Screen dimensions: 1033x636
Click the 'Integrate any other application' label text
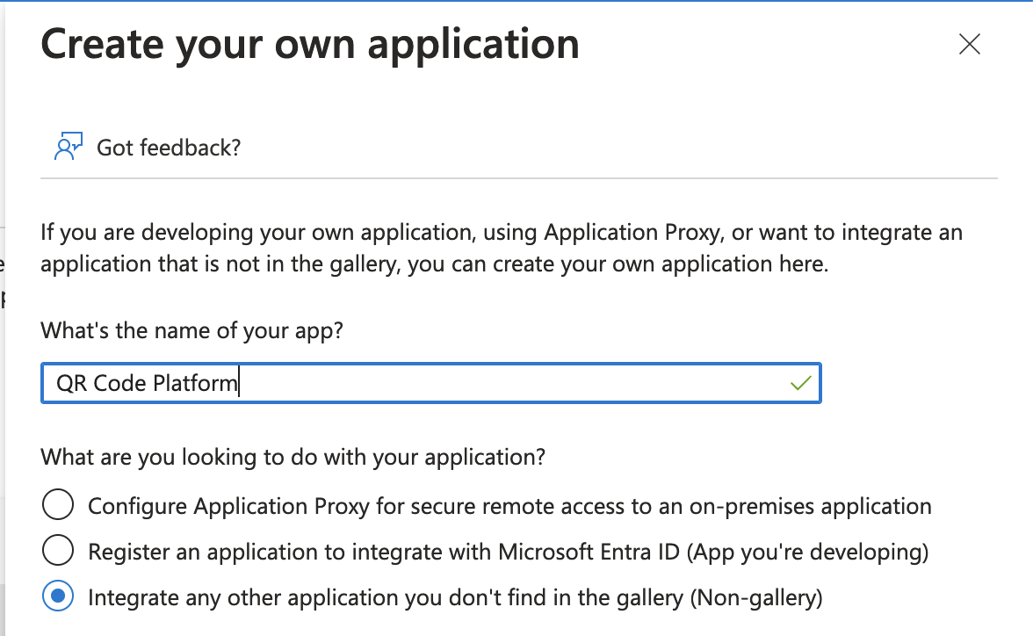click(386, 597)
